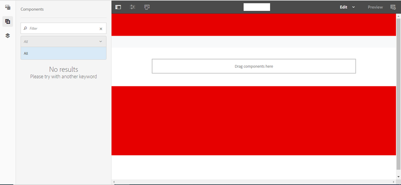The height and width of the screenshot is (185, 401).
Task: Click the vertical scrollbar down arrow
Action: click(x=398, y=177)
